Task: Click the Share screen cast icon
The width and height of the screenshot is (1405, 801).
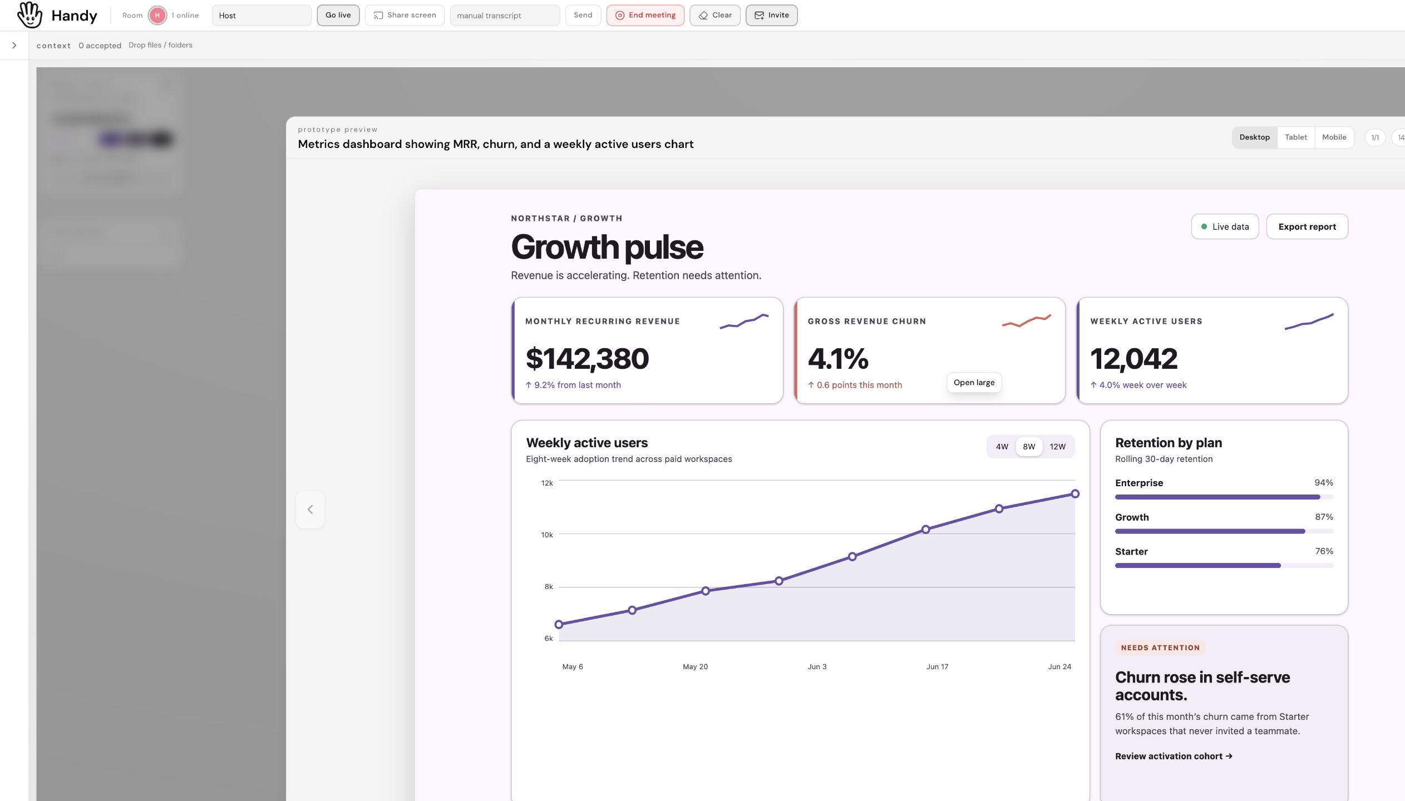Action: [x=378, y=16]
